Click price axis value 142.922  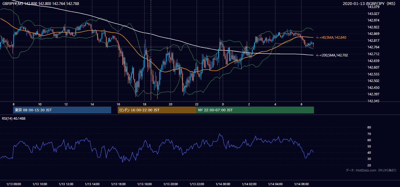pos(373,27)
